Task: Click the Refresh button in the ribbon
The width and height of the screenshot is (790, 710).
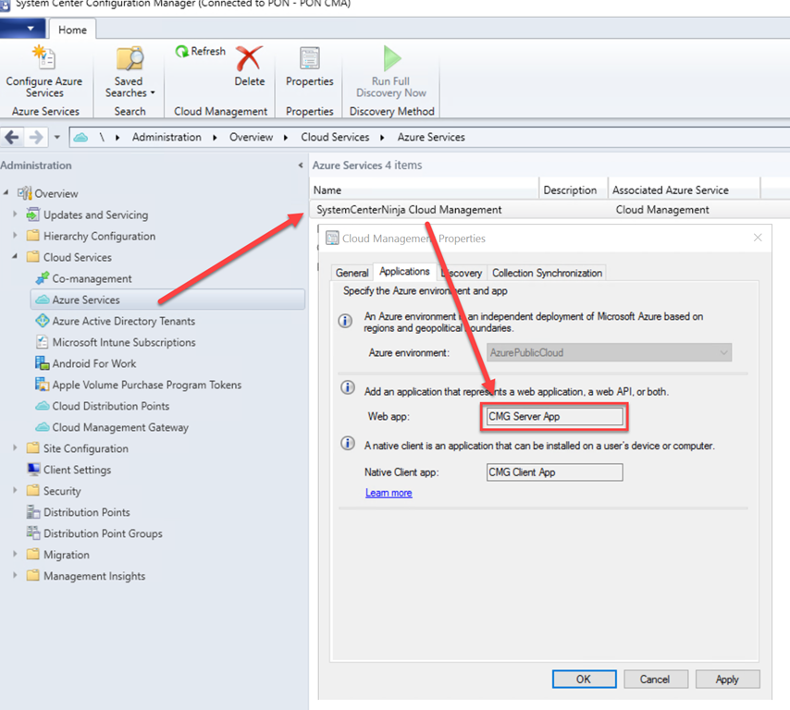Action: [x=201, y=52]
